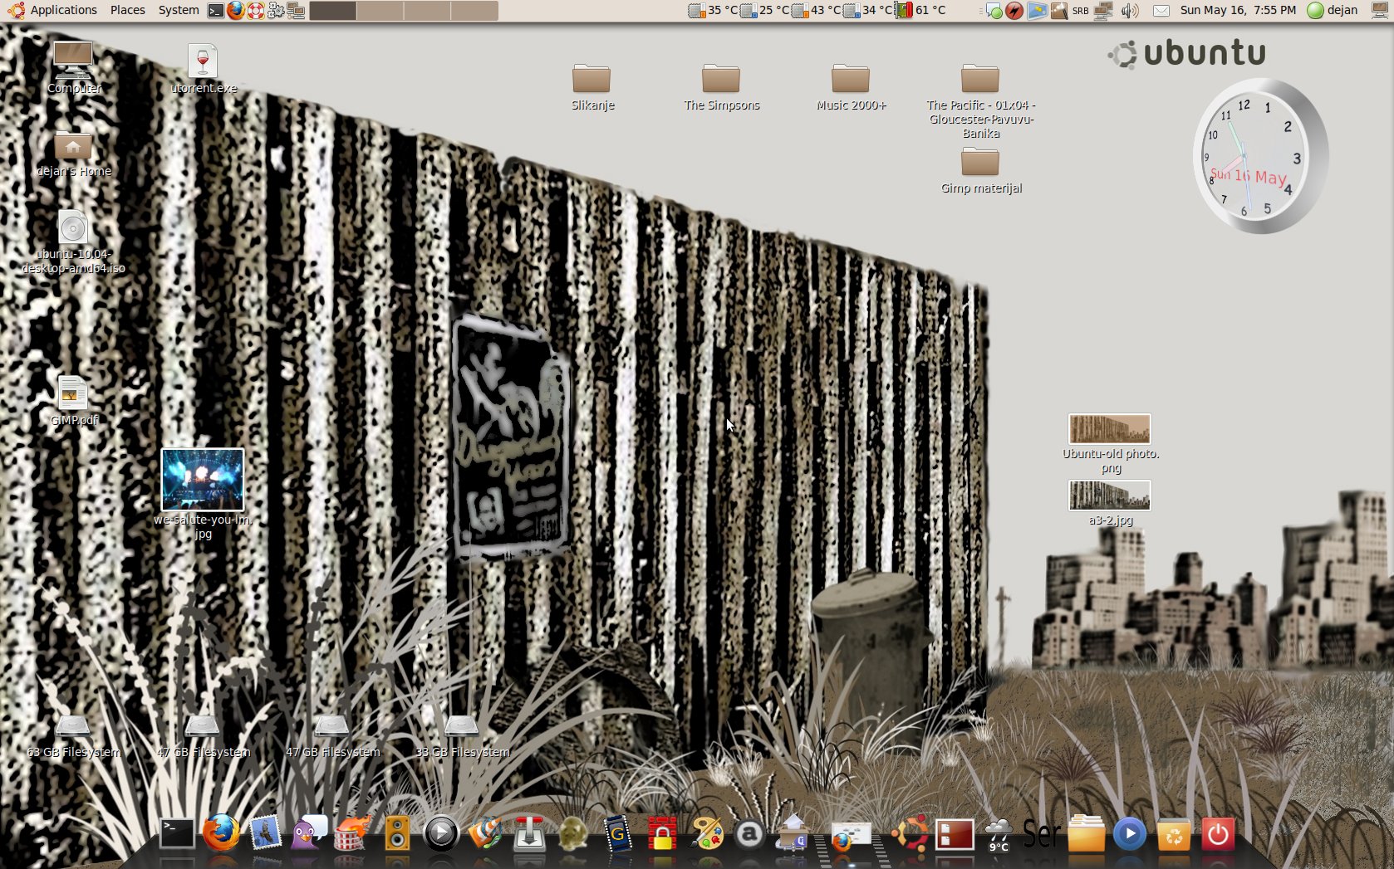
Task: Select The Simpsons folder
Action: point(721,86)
